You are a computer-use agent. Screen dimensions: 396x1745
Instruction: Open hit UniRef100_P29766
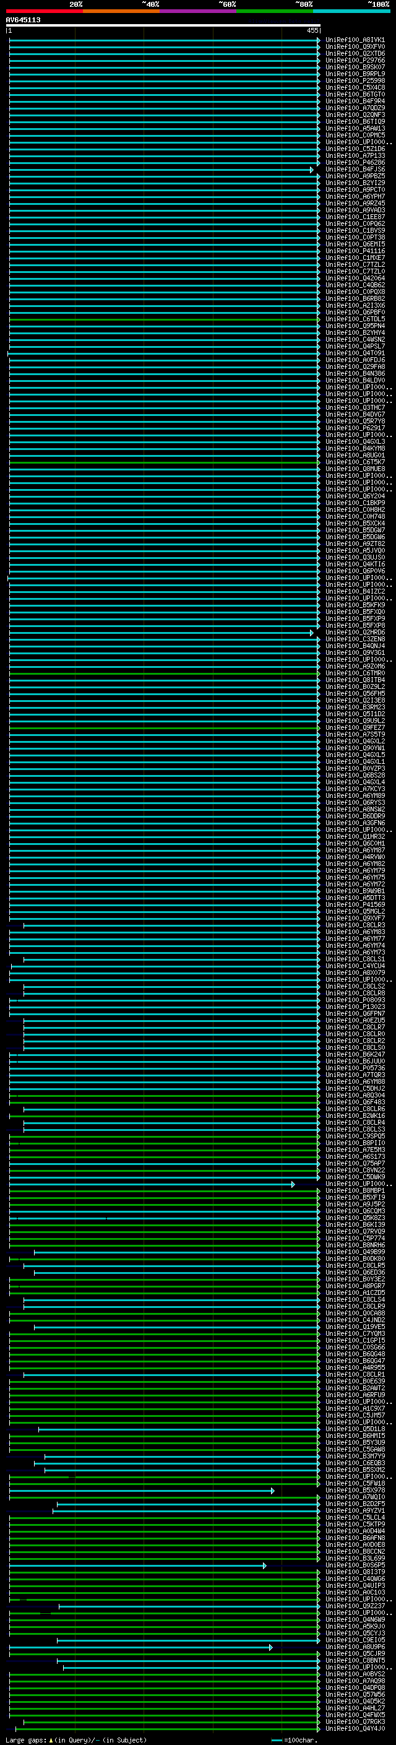[x=355, y=60]
